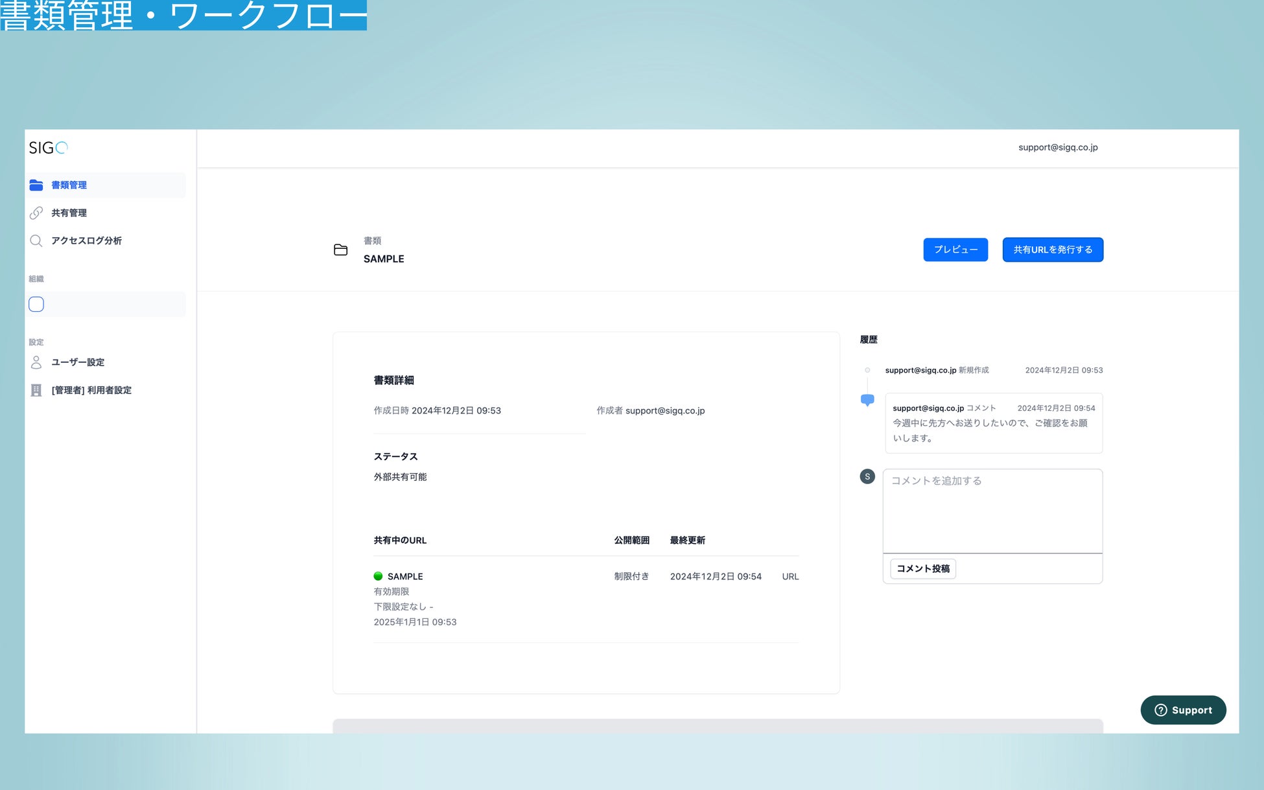1264x790 pixels.
Task: Click the folder icon beside SAMPLE title
Action: pyautogui.click(x=340, y=250)
